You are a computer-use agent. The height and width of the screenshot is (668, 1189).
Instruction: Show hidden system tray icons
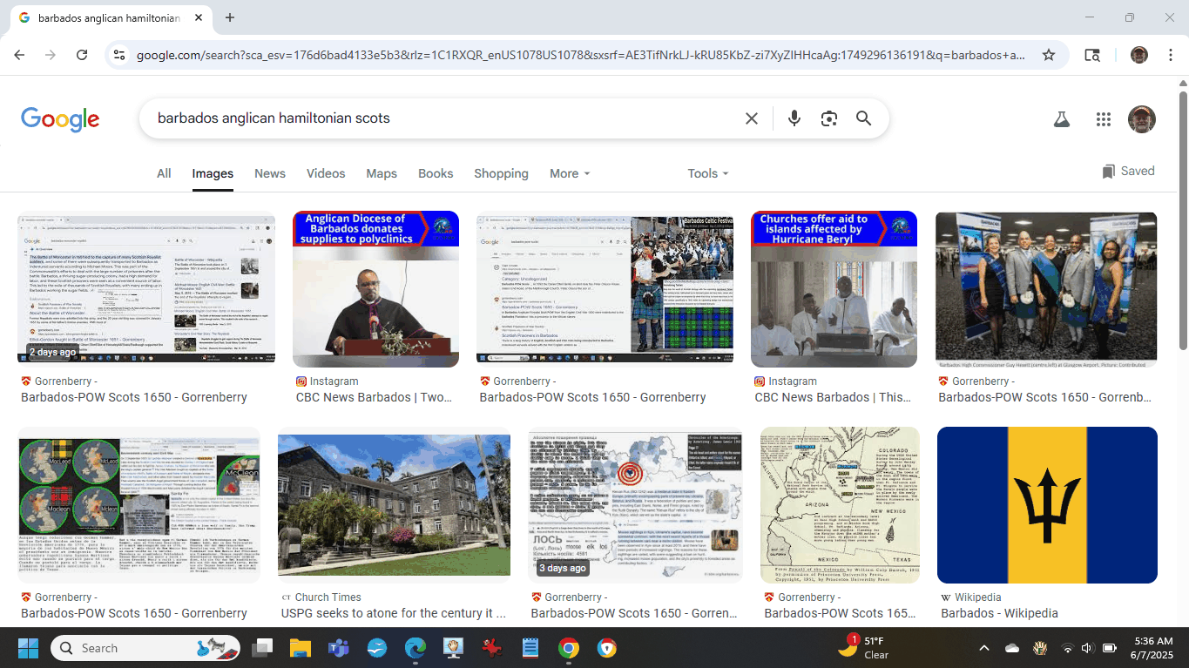[984, 648]
